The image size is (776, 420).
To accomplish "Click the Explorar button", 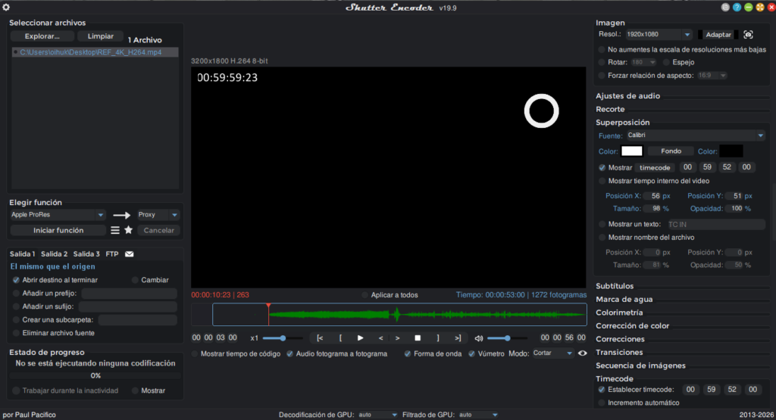I will pos(42,36).
